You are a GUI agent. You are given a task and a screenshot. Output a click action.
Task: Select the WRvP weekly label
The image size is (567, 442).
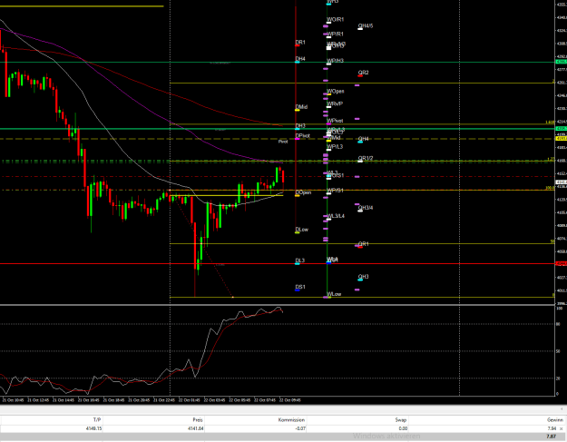pyautogui.click(x=335, y=103)
